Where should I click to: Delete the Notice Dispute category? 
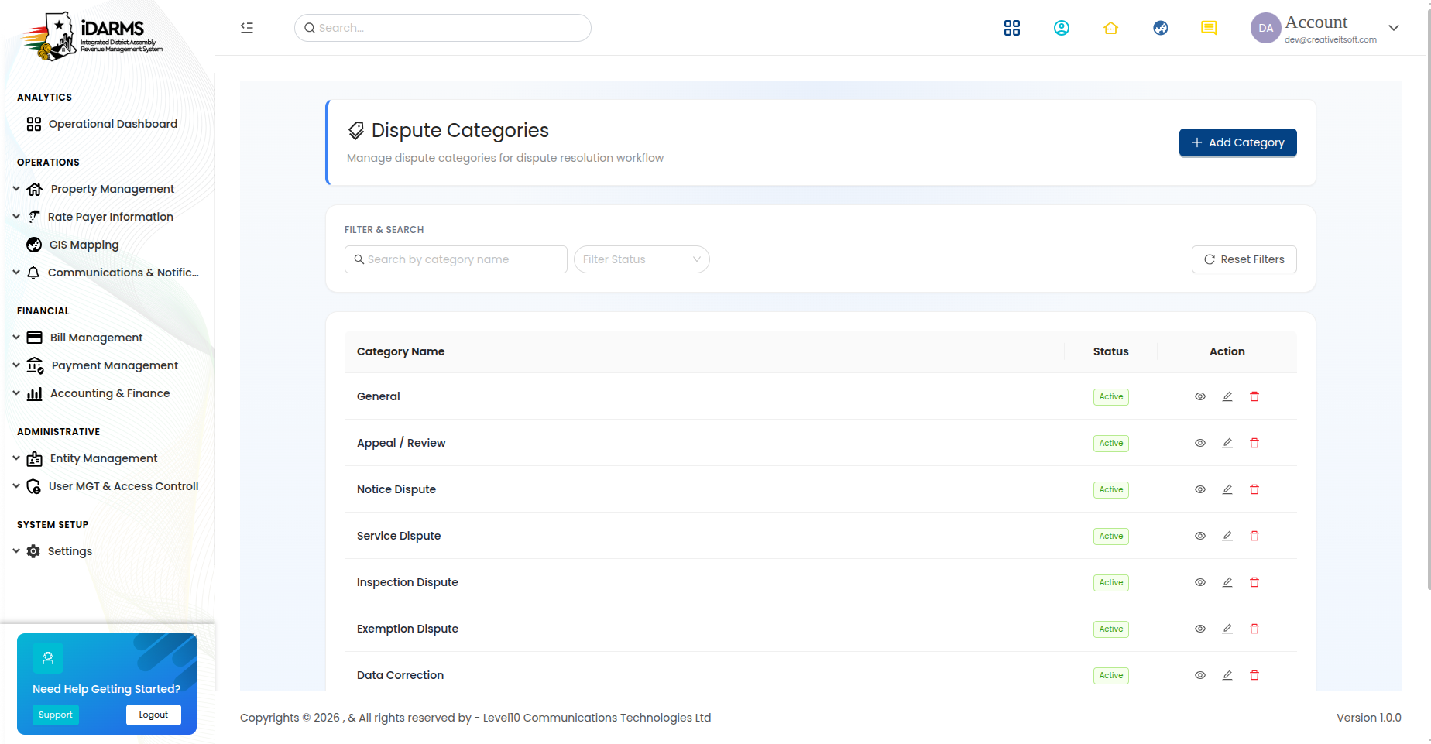coord(1254,489)
